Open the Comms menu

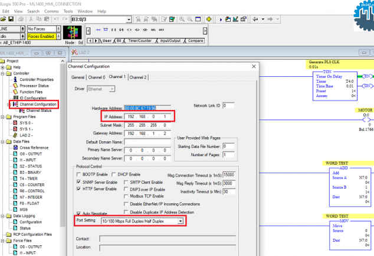point(51,11)
